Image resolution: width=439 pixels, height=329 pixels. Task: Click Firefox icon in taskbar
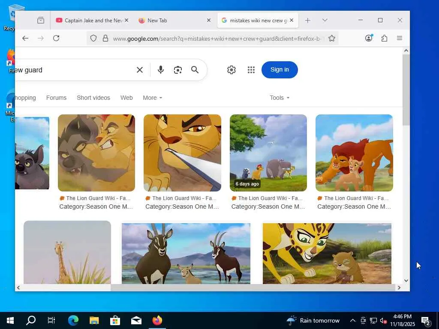click(x=157, y=320)
